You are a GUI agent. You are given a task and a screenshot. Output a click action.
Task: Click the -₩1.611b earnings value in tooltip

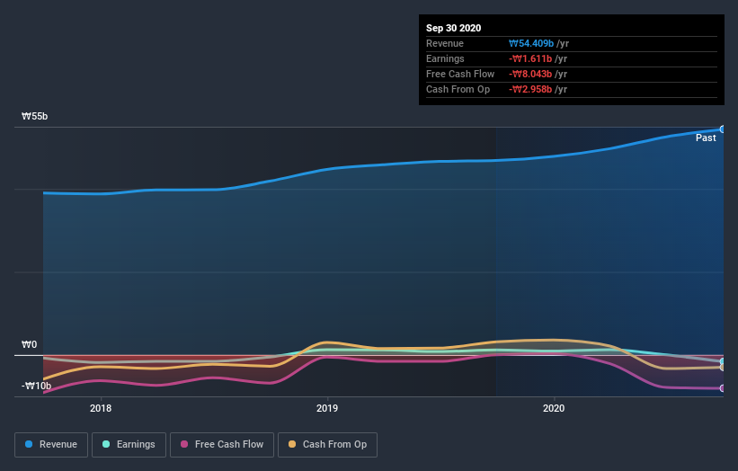click(x=530, y=58)
